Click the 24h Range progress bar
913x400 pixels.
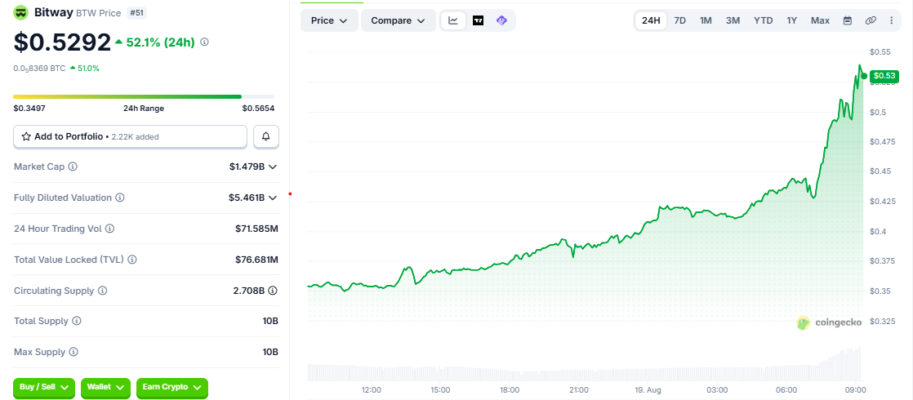[144, 96]
